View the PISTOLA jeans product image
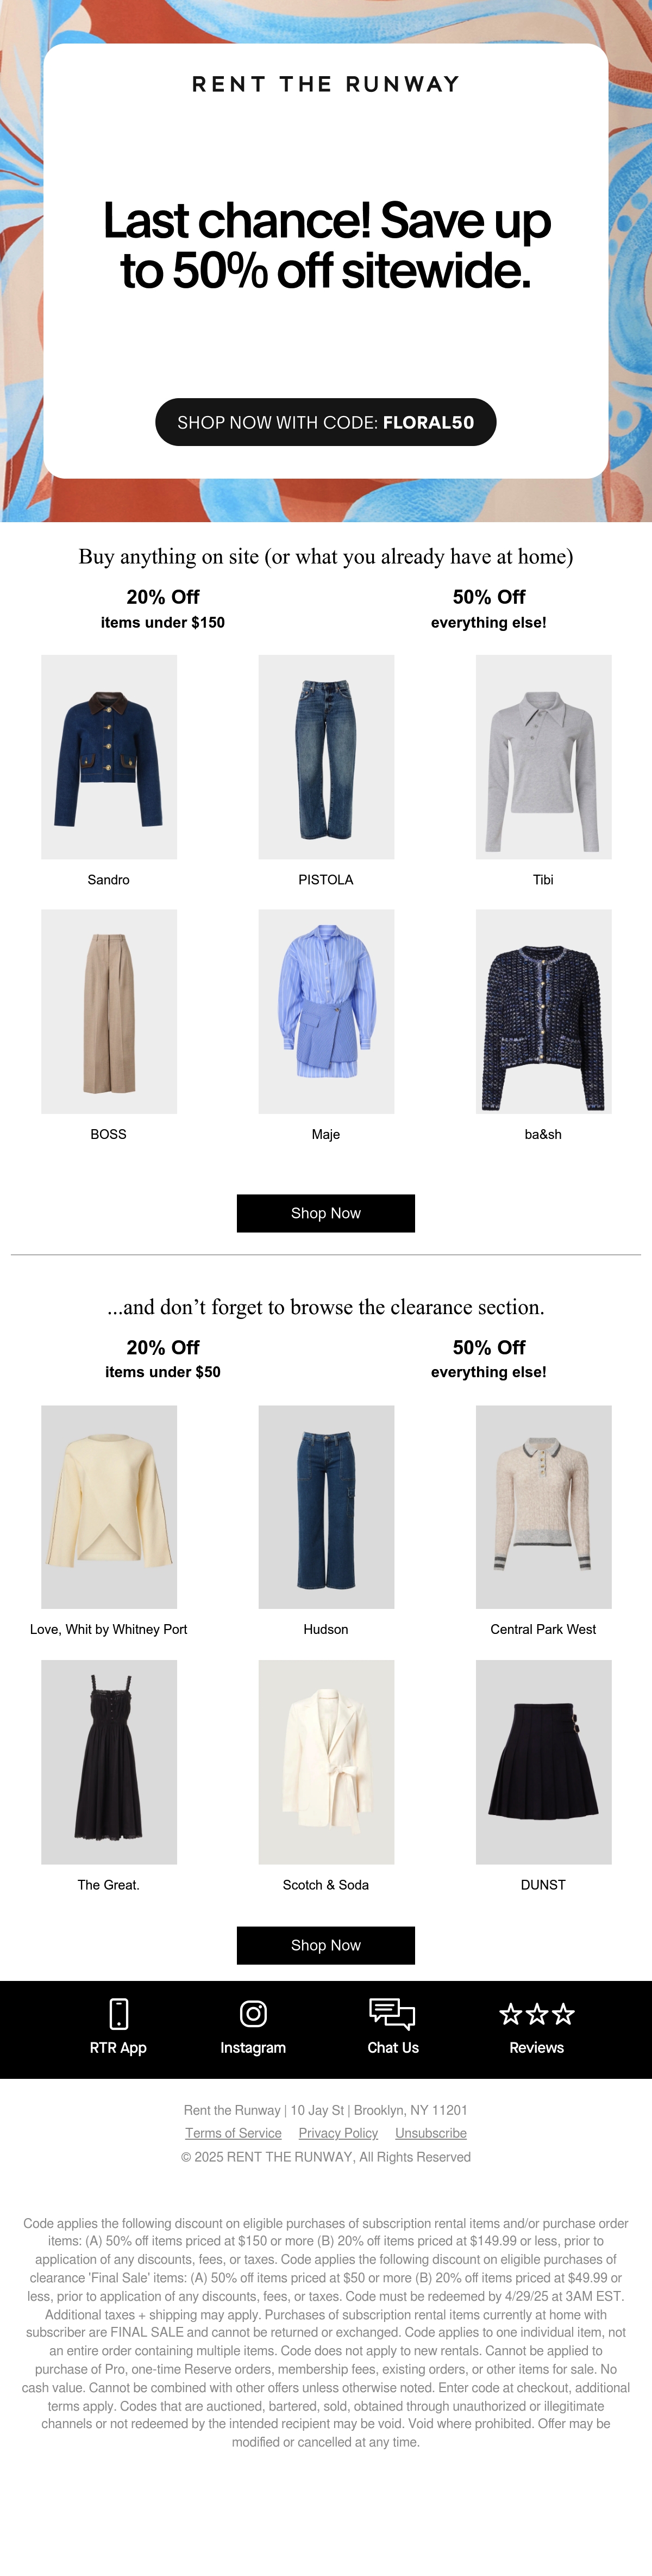 pyautogui.click(x=327, y=757)
